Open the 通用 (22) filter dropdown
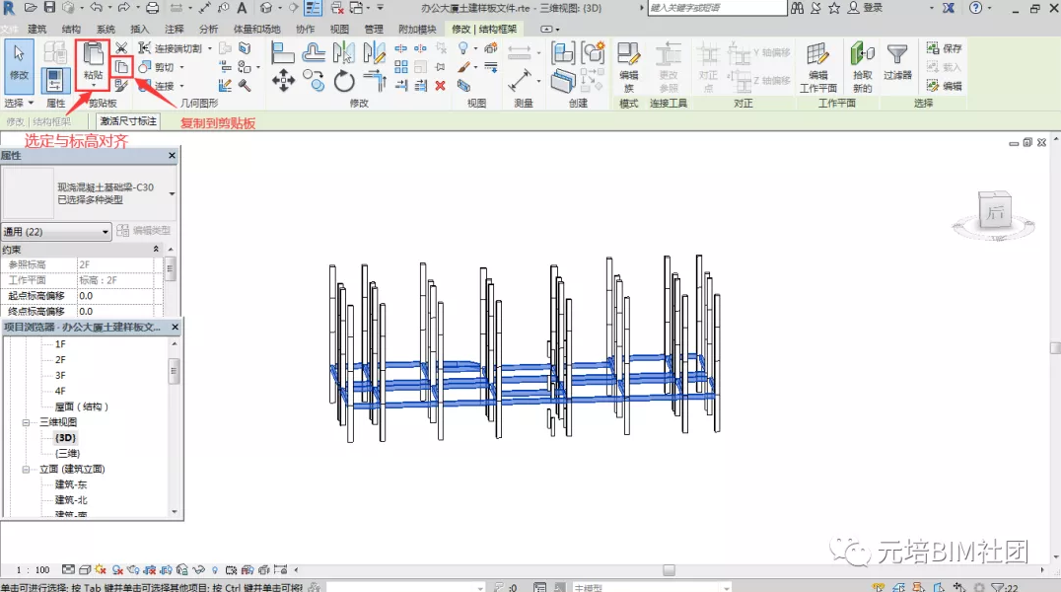 pyautogui.click(x=106, y=232)
